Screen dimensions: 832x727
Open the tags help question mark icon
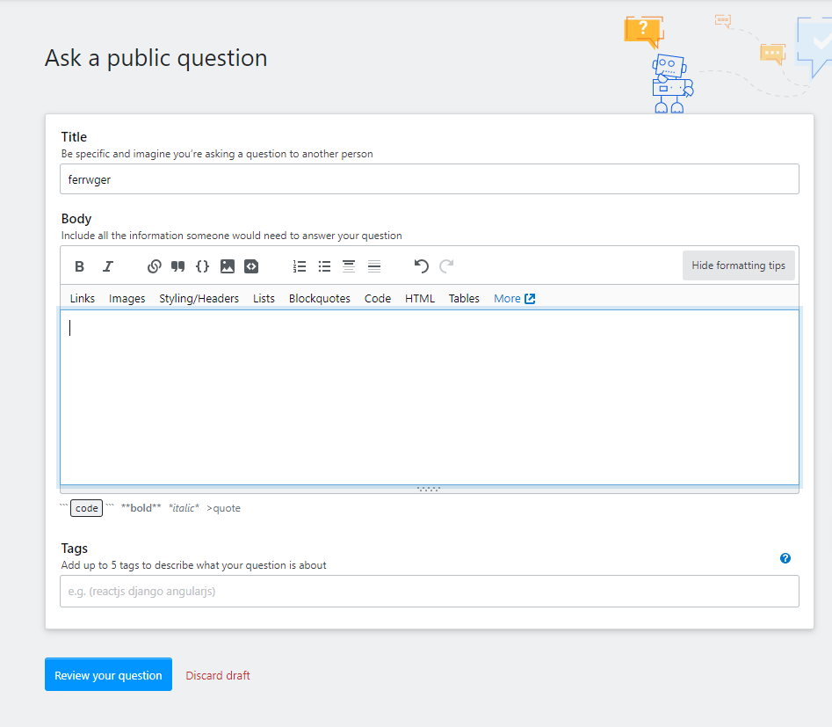pos(785,558)
